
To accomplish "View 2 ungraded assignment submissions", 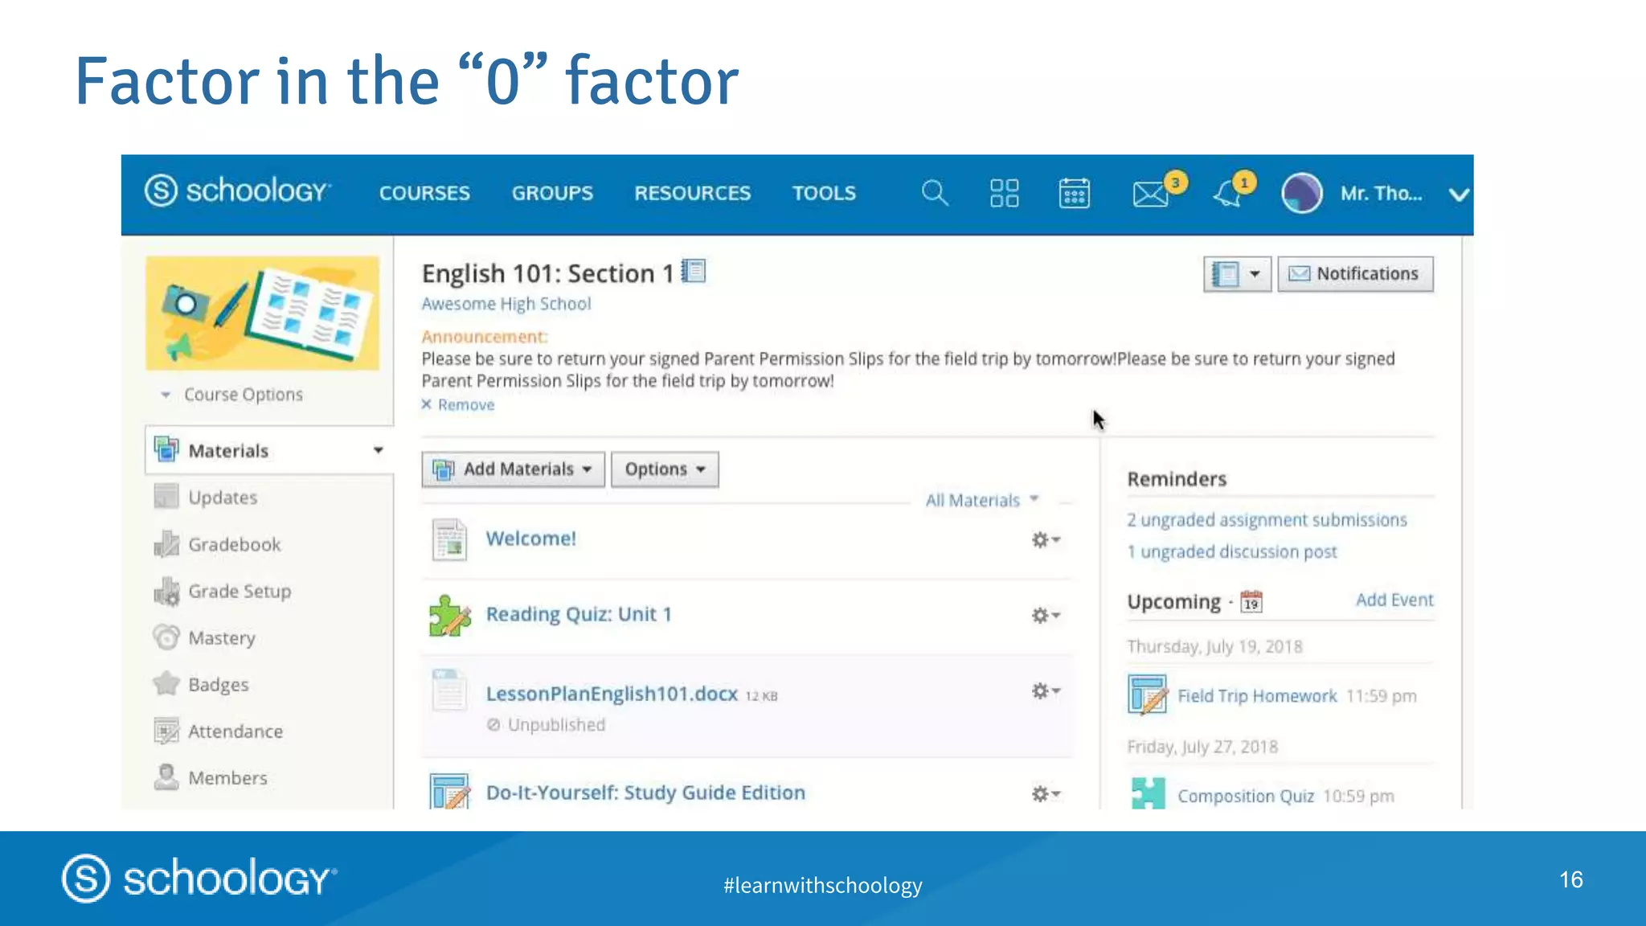I will tap(1267, 520).
